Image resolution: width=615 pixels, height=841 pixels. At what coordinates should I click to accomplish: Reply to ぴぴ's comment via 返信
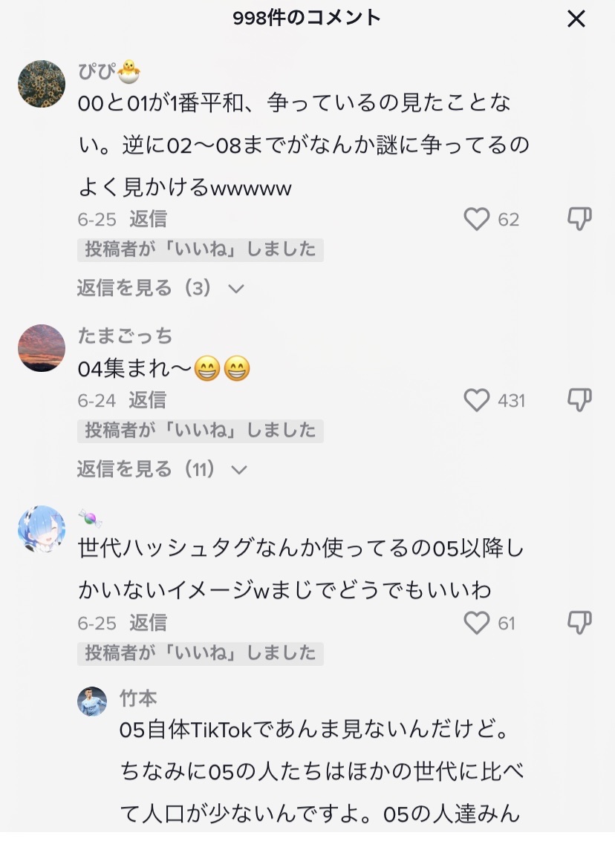(x=148, y=219)
